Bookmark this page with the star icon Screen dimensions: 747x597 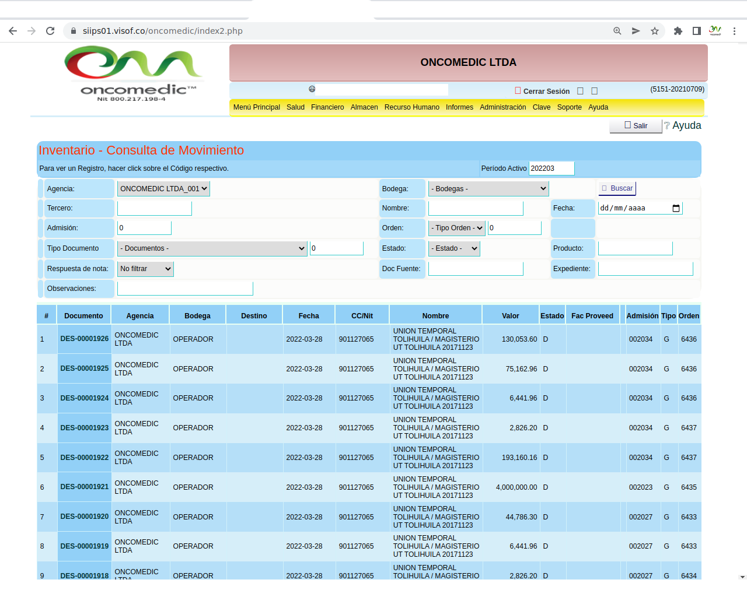pyautogui.click(x=655, y=31)
